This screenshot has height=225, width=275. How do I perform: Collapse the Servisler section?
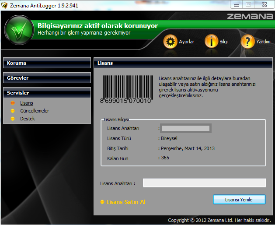point(47,92)
